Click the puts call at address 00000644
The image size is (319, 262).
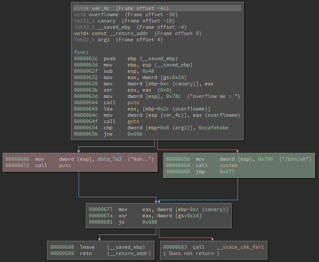click(133, 103)
